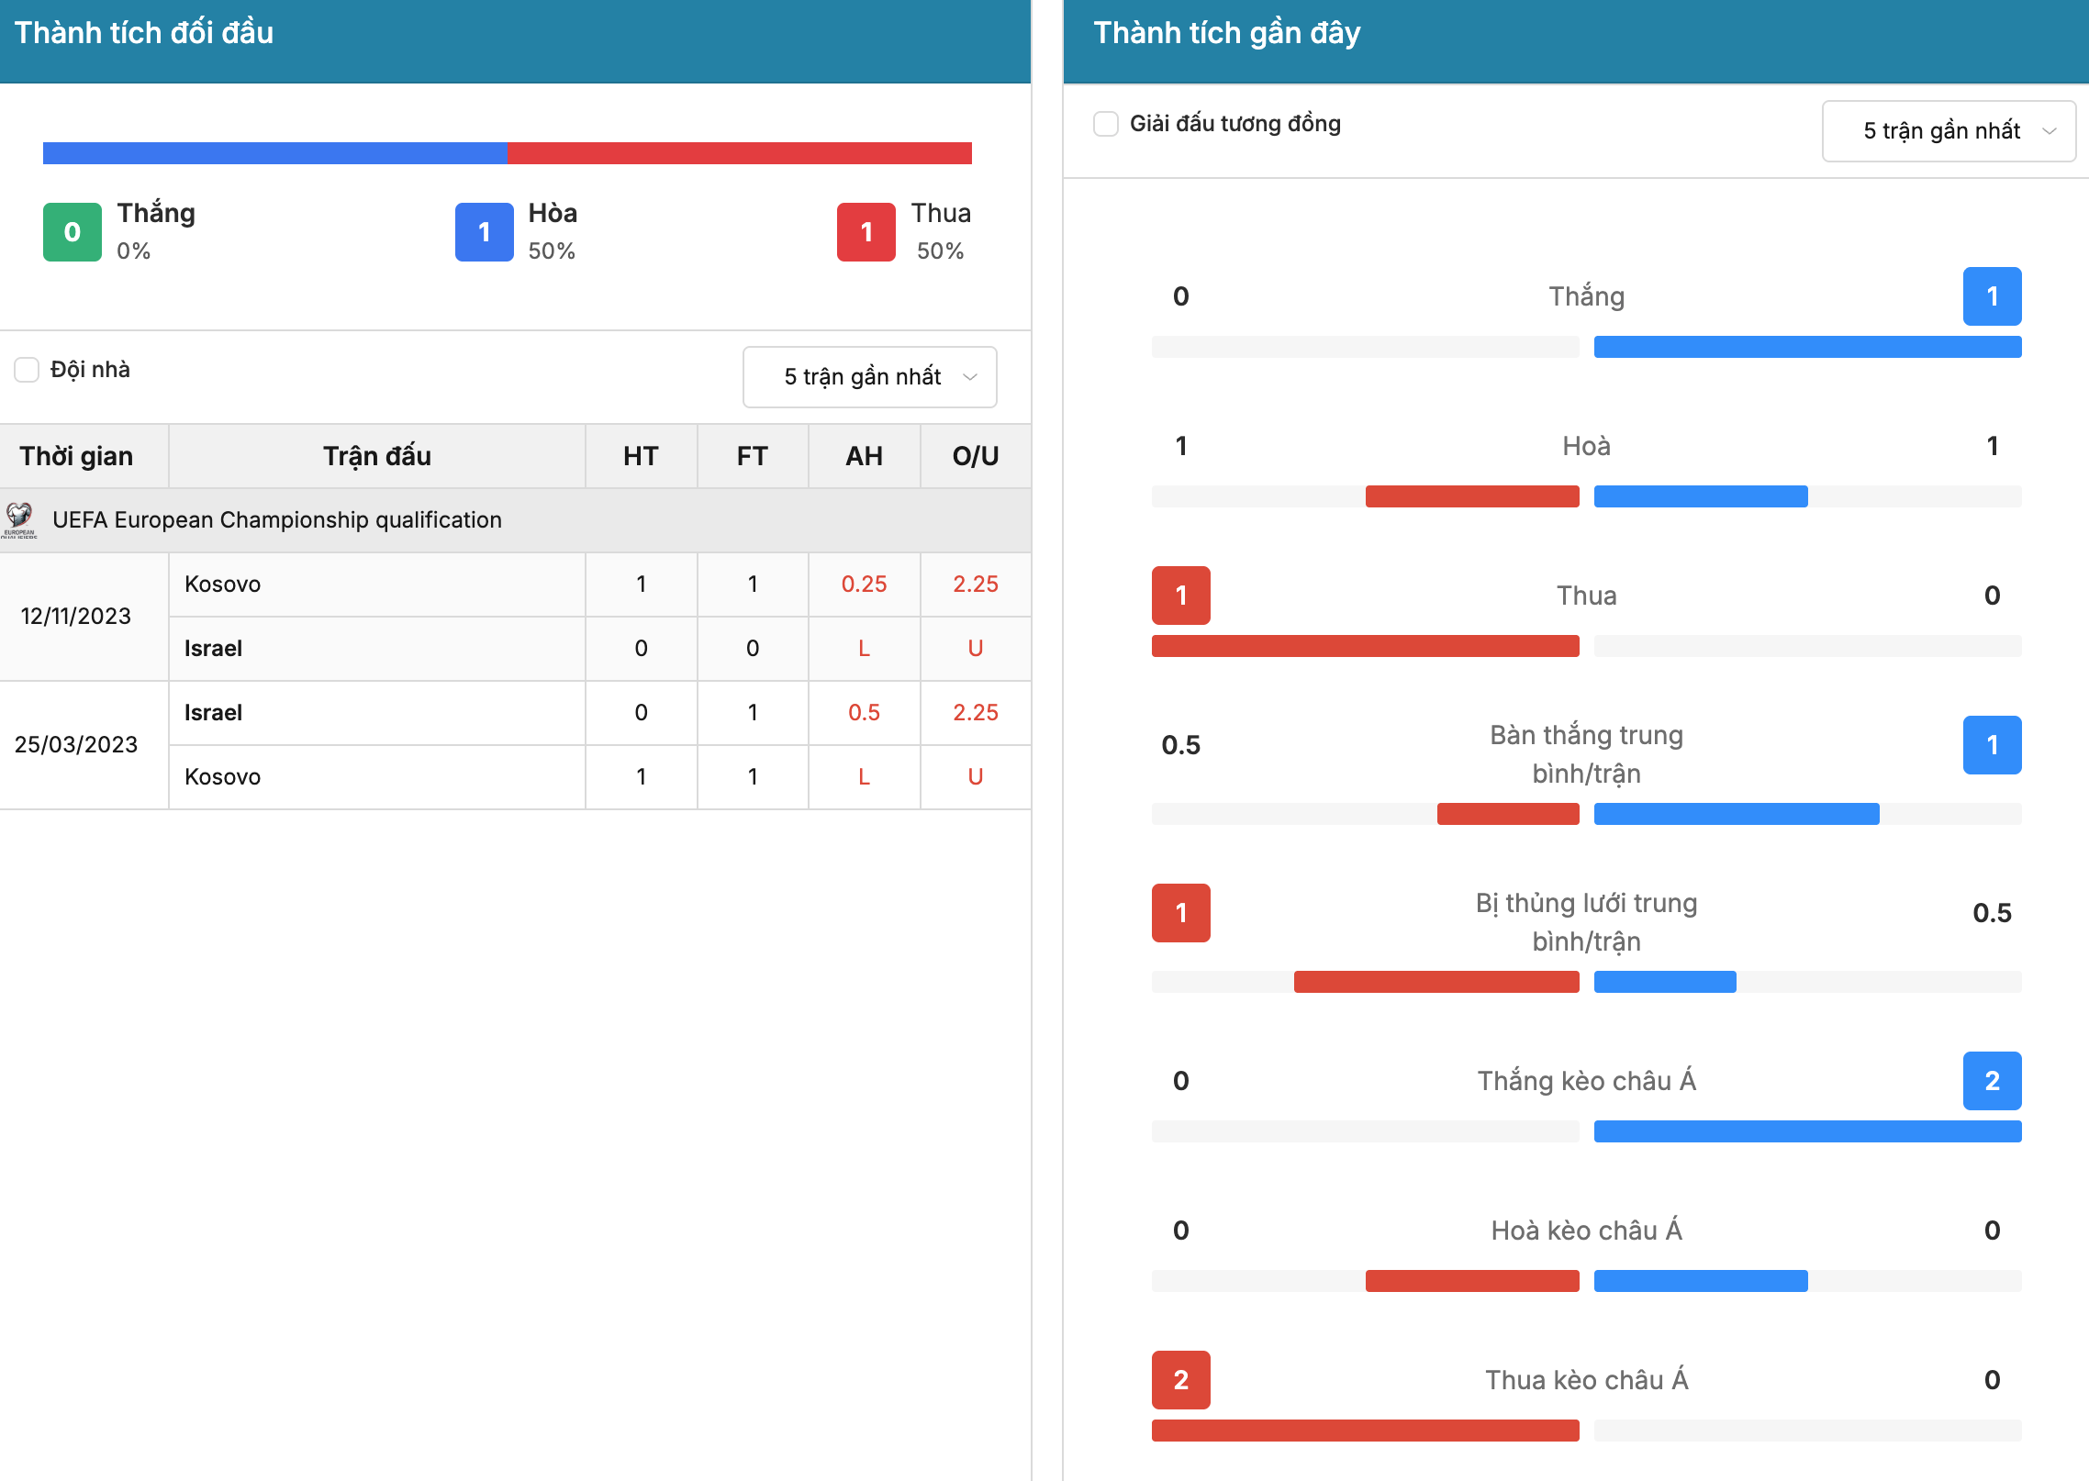Click Kosovo in the 12/11/2023 match
This screenshot has width=2089, height=1481.
pyautogui.click(x=223, y=585)
